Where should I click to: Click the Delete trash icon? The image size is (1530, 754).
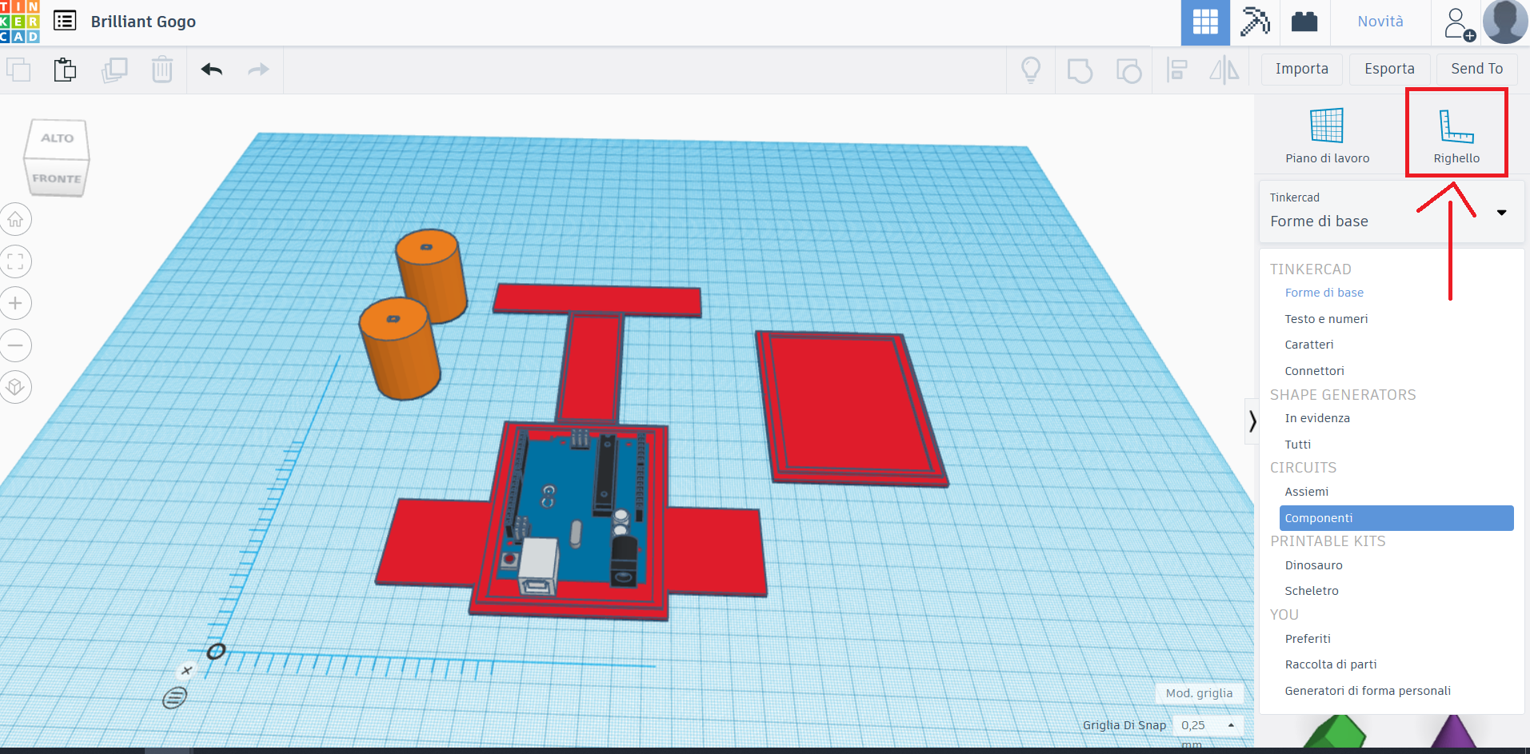(162, 70)
